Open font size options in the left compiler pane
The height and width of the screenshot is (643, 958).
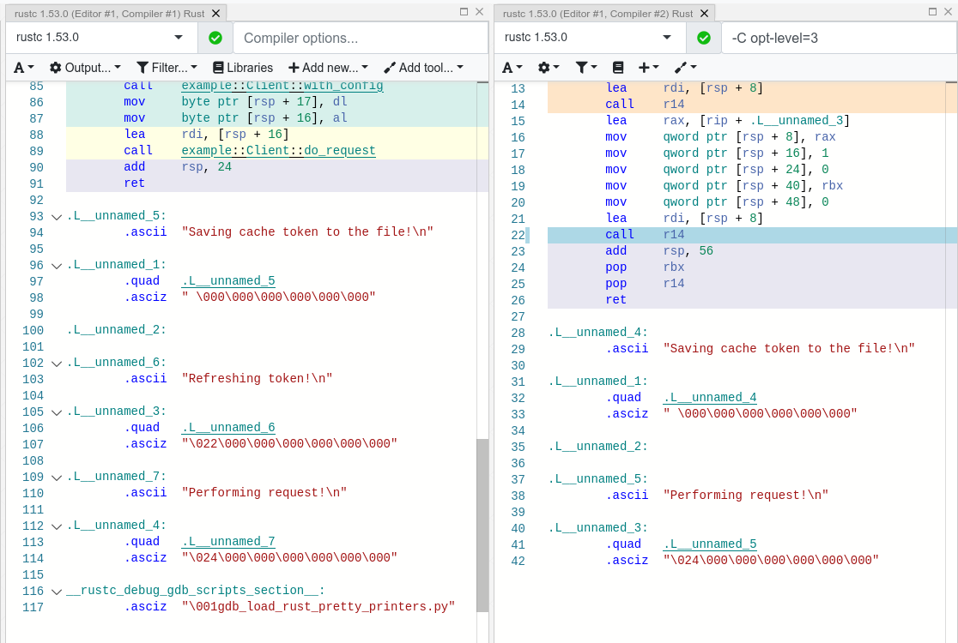click(x=21, y=67)
